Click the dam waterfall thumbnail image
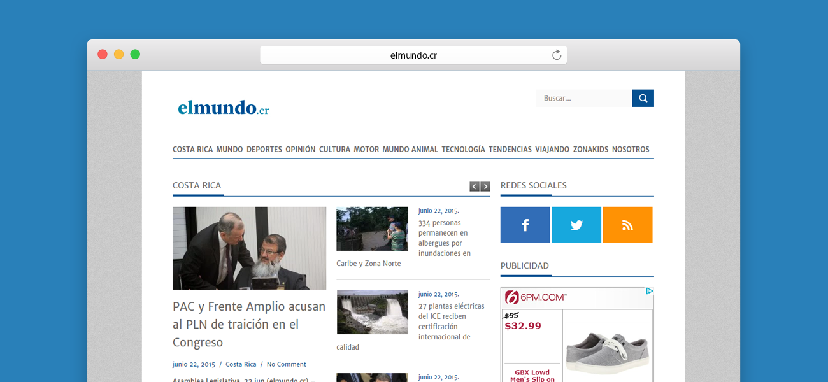Viewport: 828px width, 382px height. click(372, 313)
